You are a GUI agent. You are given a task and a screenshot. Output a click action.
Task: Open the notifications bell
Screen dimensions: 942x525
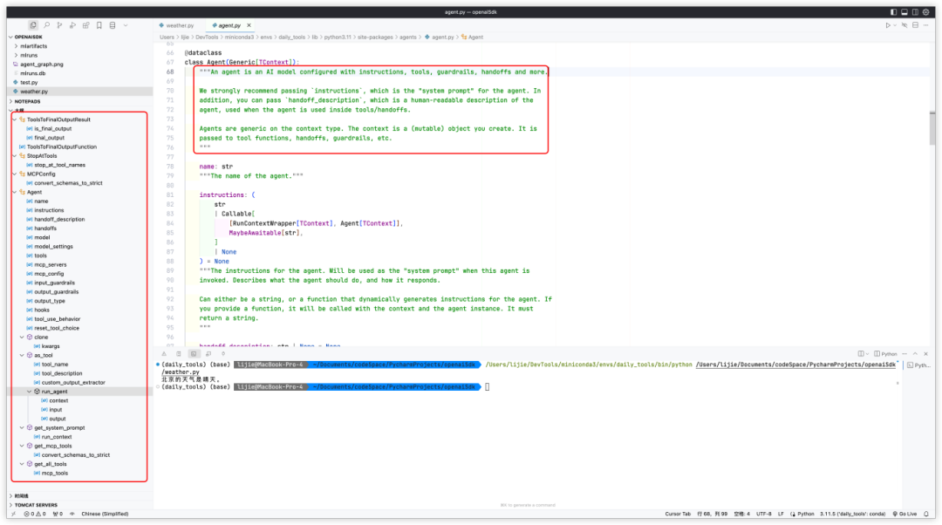pos(925,515)
